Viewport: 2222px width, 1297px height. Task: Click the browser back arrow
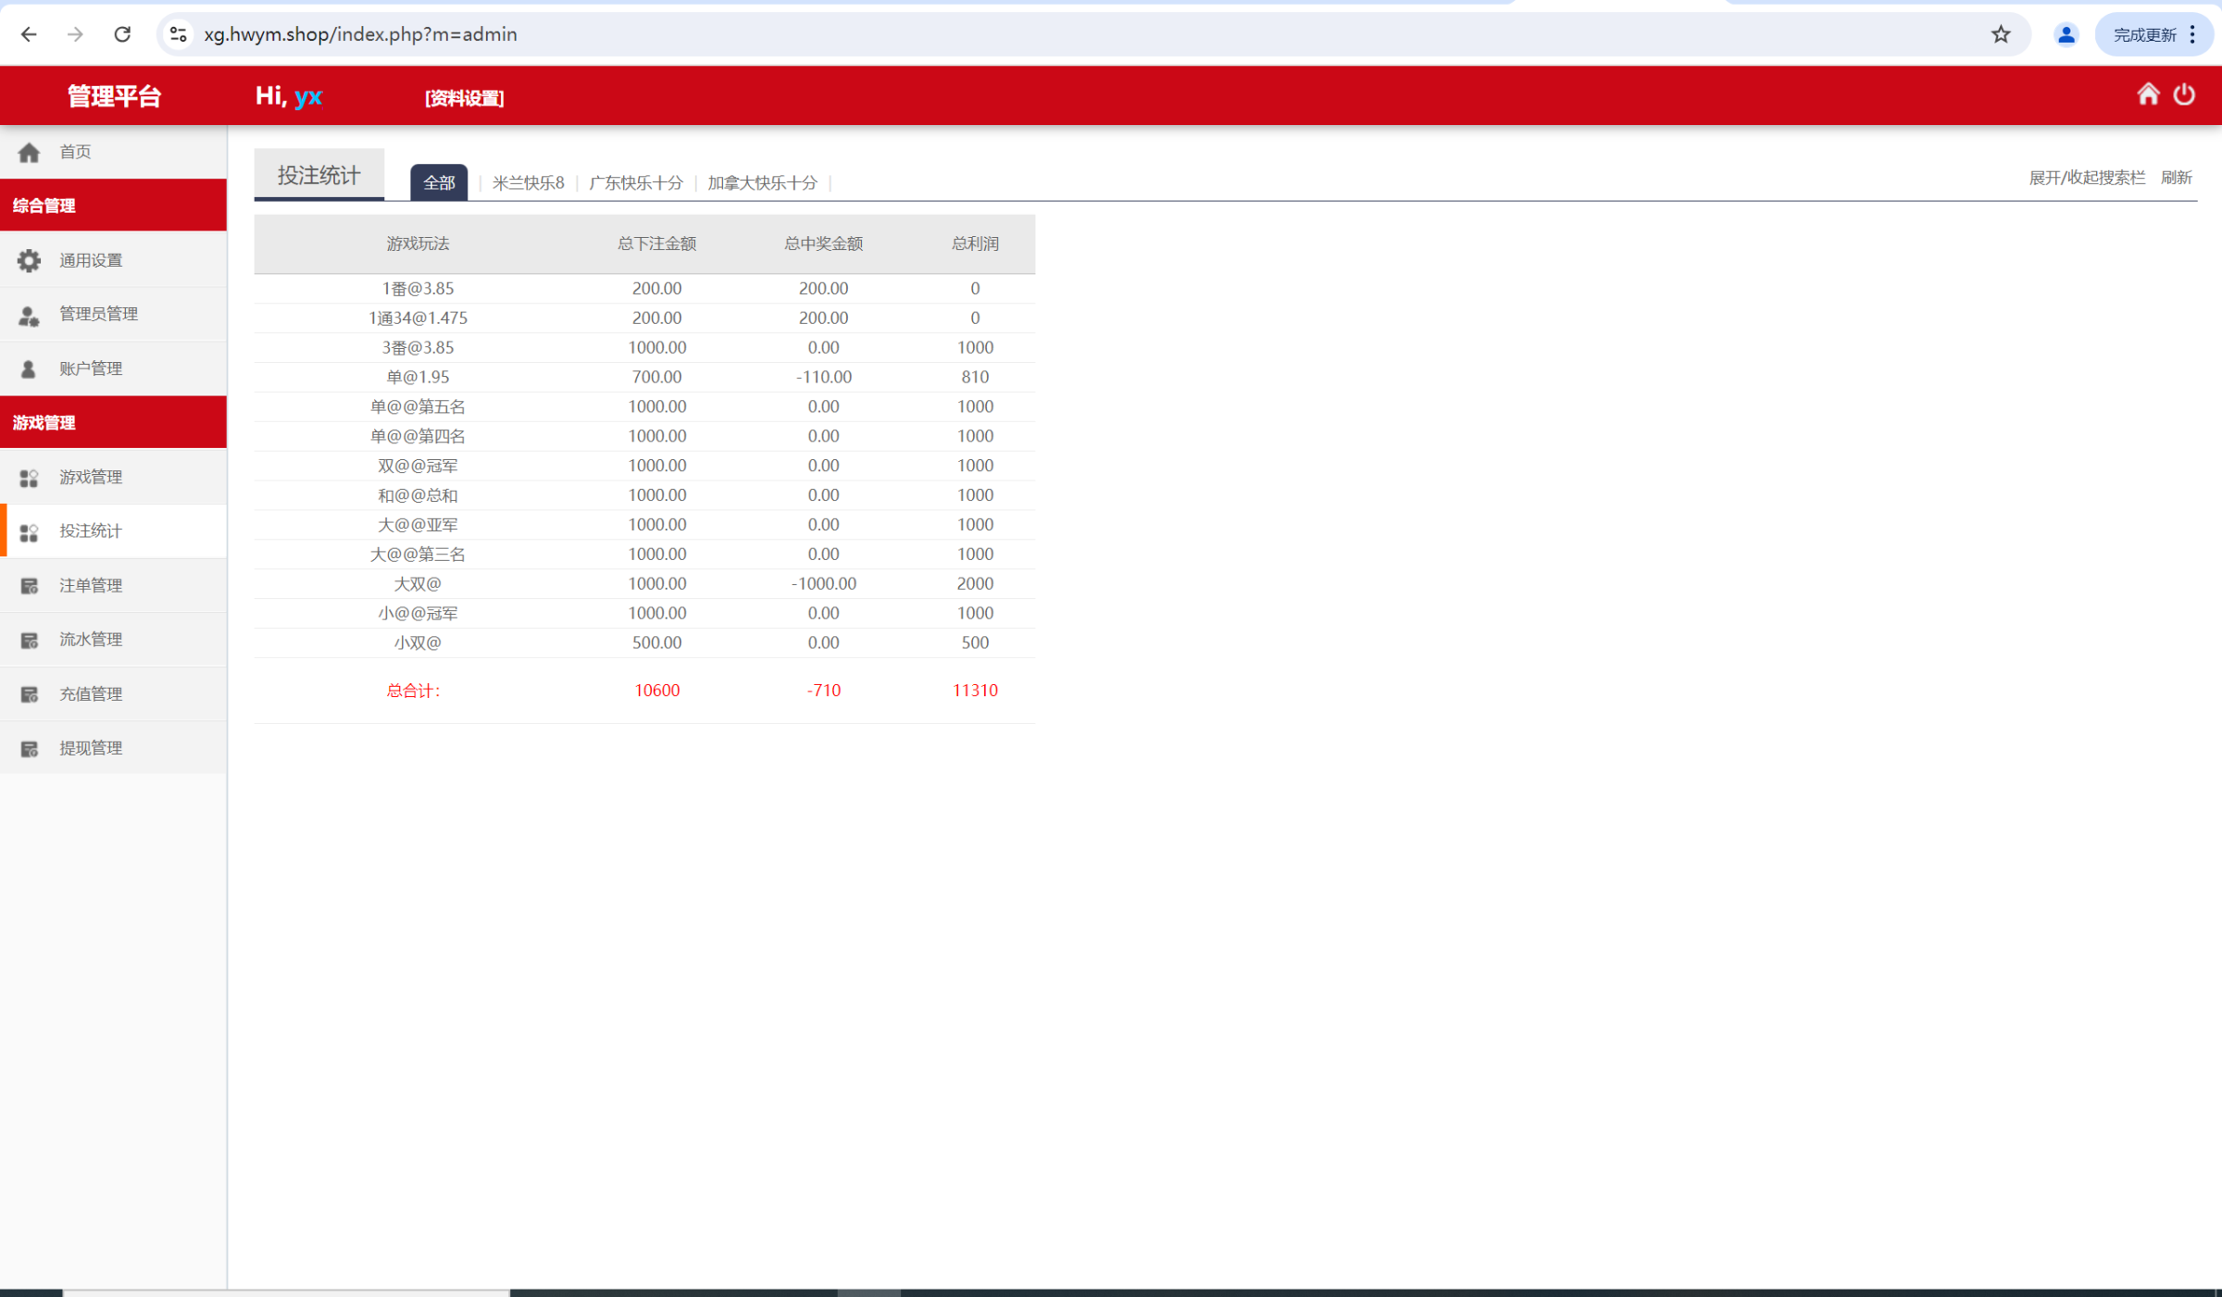click(x=29, y=34)
